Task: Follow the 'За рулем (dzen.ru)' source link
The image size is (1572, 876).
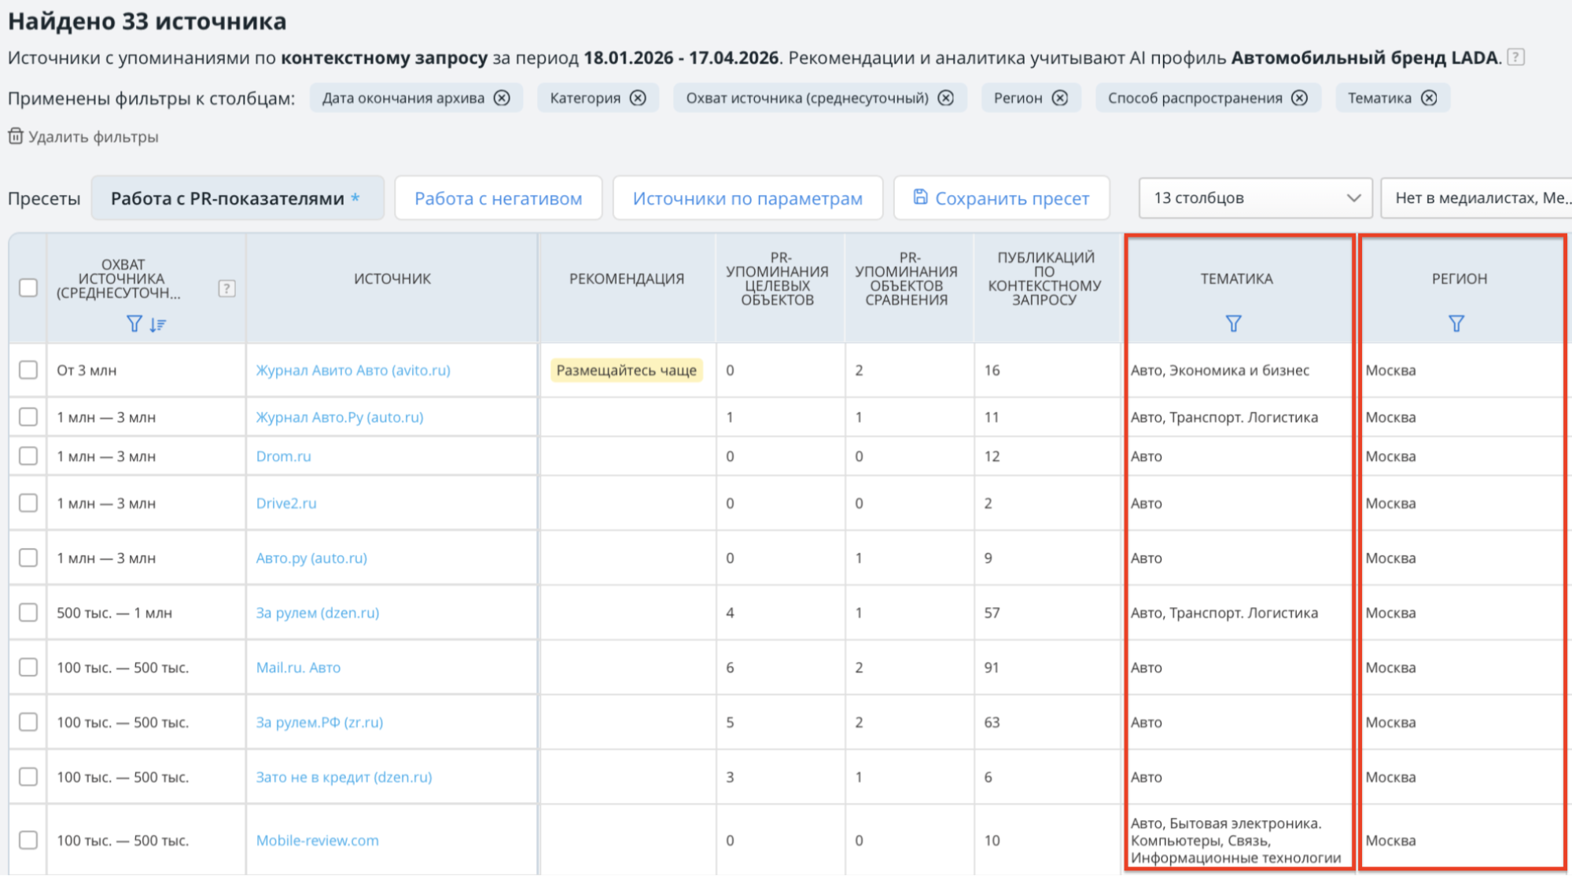Action: click(x=318, y=613)
